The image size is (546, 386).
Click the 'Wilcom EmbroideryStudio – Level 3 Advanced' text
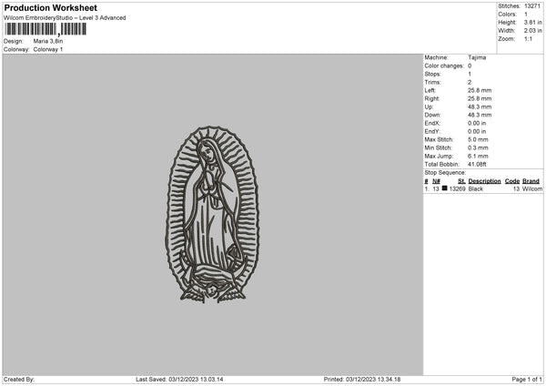(65, 18)
